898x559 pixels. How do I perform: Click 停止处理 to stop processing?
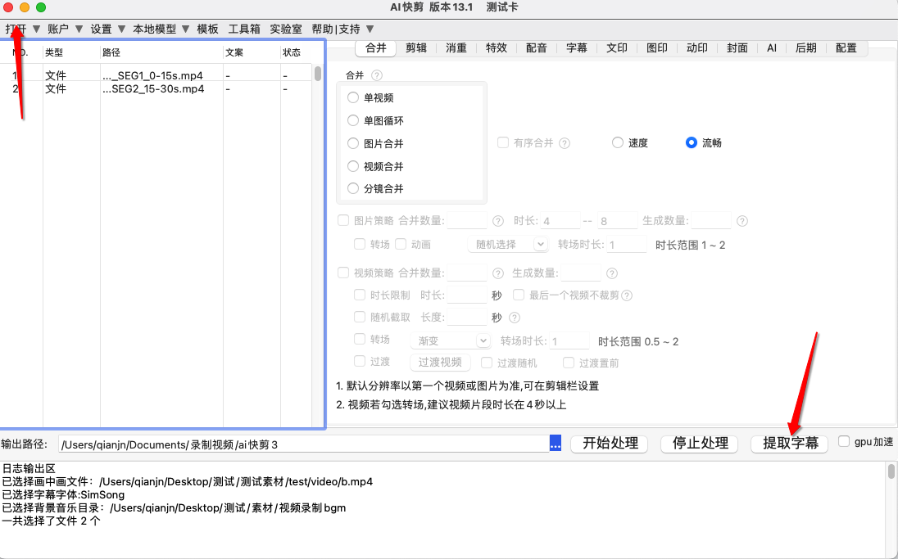coord(701,444)
